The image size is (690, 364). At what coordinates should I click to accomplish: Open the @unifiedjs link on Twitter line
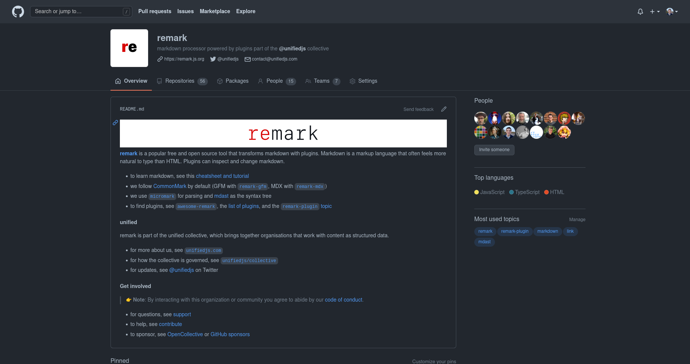click(x=182, y=270)
